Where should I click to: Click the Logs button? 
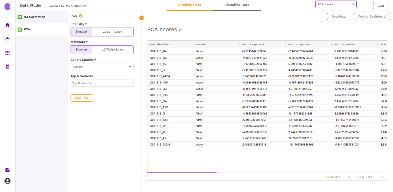(381, 5)
